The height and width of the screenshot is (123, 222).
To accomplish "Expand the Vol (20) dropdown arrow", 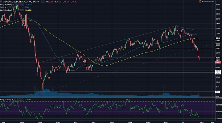I will coord(7,7).
